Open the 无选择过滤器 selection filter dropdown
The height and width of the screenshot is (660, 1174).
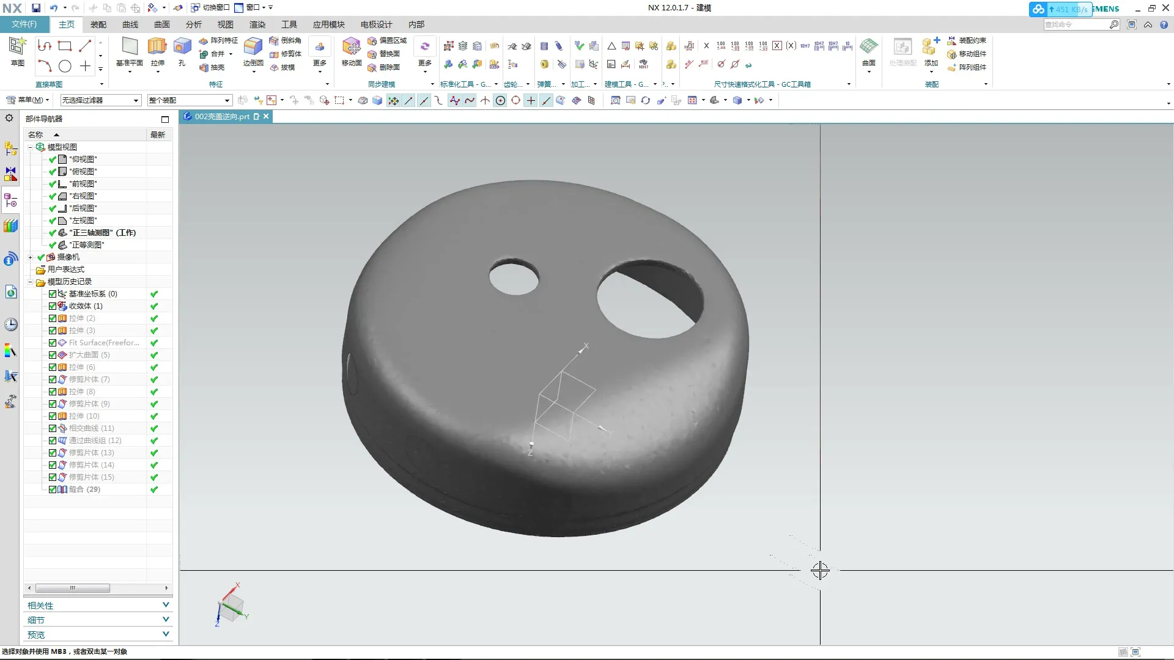[x=100, y=100]
